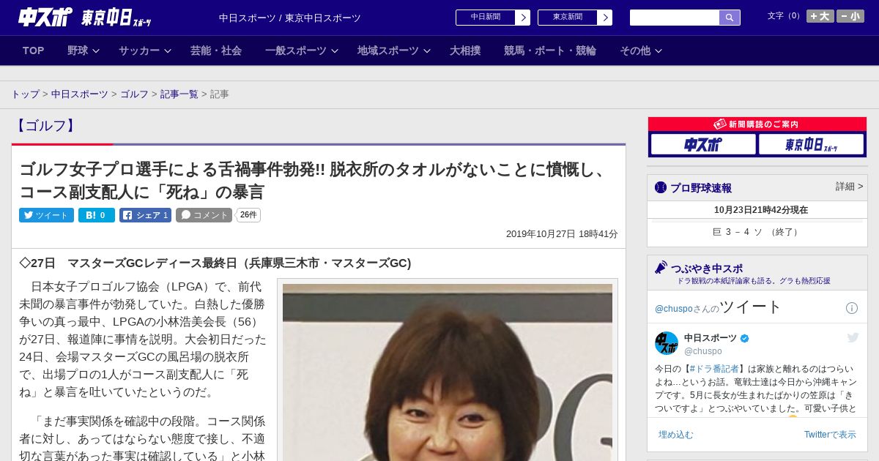Click the search magnifier button
This screenshot has width=879, height=461.
[x=730, y=18]
